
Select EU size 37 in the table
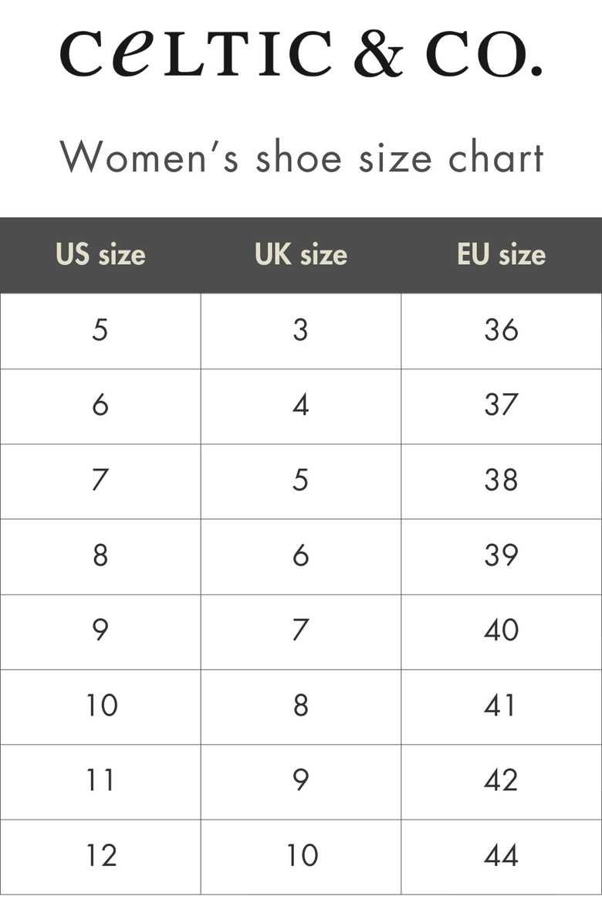point(501,405)
